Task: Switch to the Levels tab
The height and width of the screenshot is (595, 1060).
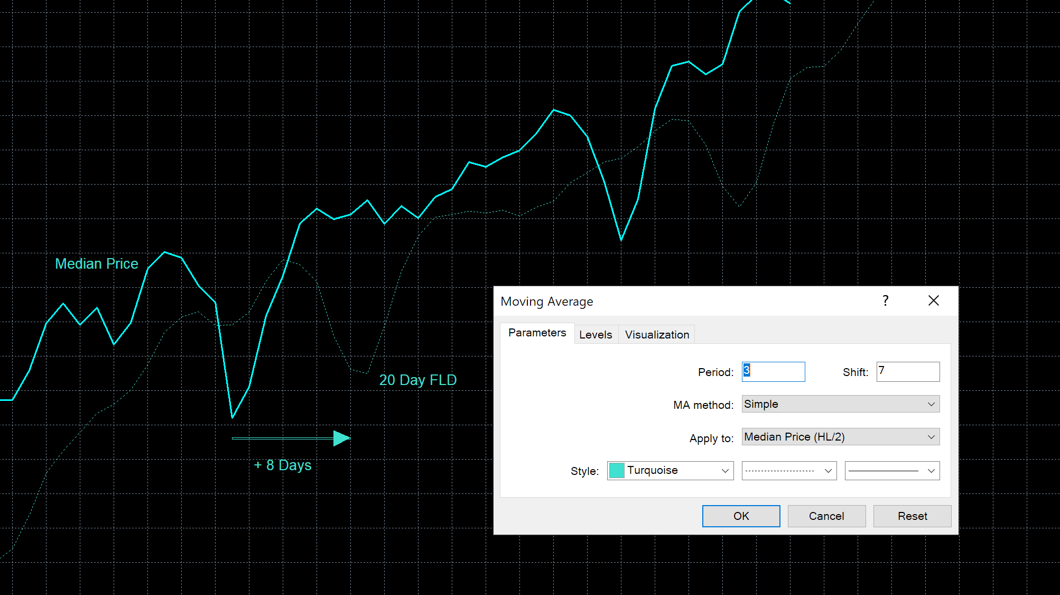Action: coord(596,334)
